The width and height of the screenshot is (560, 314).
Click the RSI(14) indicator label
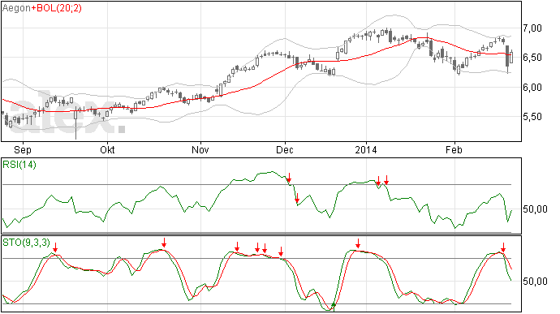pos(19,165)
